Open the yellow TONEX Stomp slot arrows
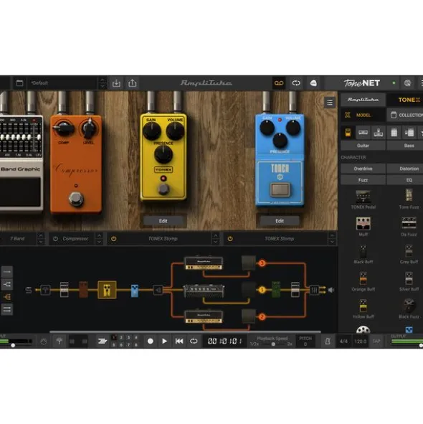423x424 pixels. click(x=215, y=239)
